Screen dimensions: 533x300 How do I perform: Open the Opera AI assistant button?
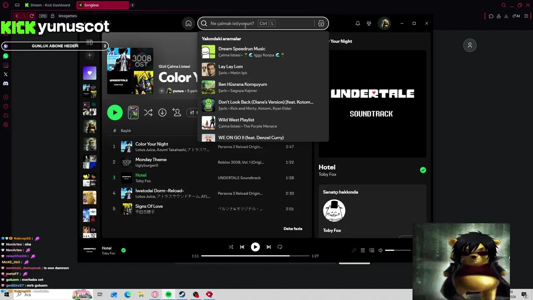[x=516, y=16]
